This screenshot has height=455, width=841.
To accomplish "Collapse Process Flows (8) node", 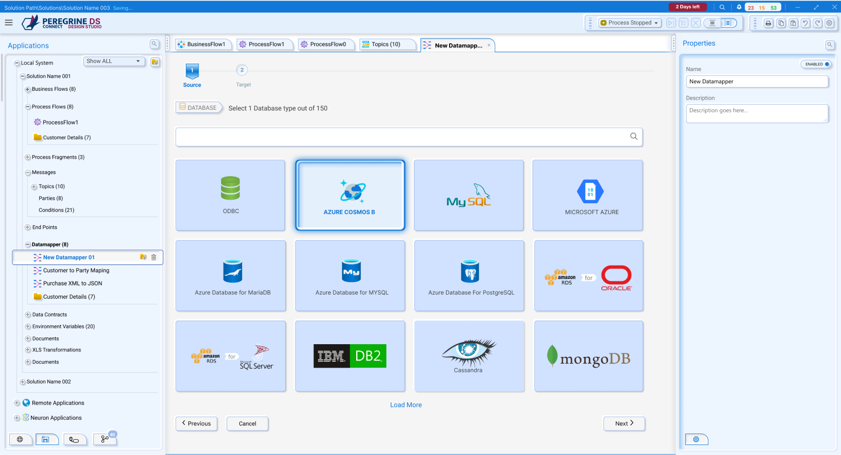I will click(28, 107).
